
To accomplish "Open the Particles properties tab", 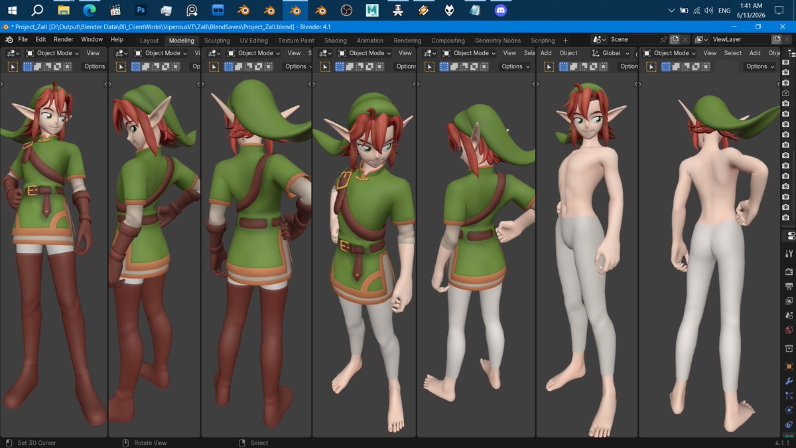I will click(x=789, y=396).
